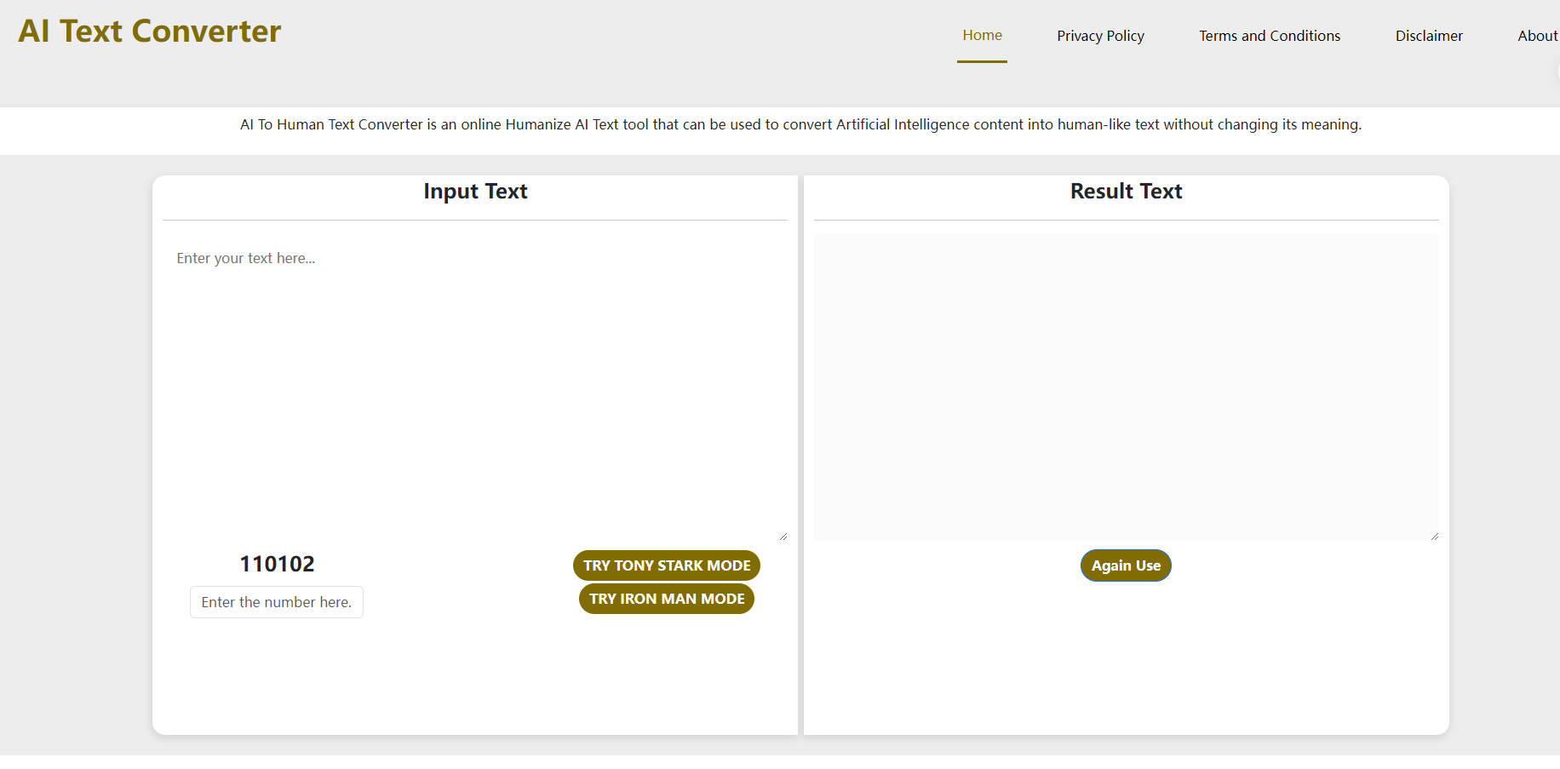Open the Disclaimer page
1560x769 pixels.
click(x=1429, y=35)
